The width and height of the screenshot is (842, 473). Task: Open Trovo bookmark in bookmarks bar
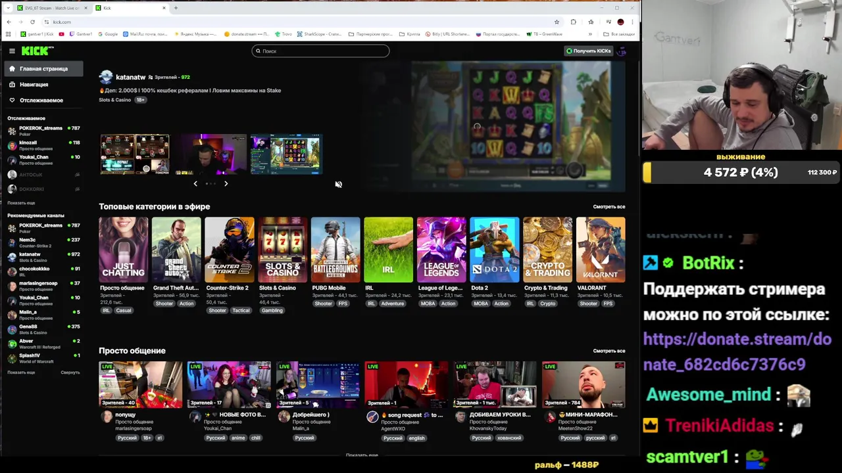point(284,34)
